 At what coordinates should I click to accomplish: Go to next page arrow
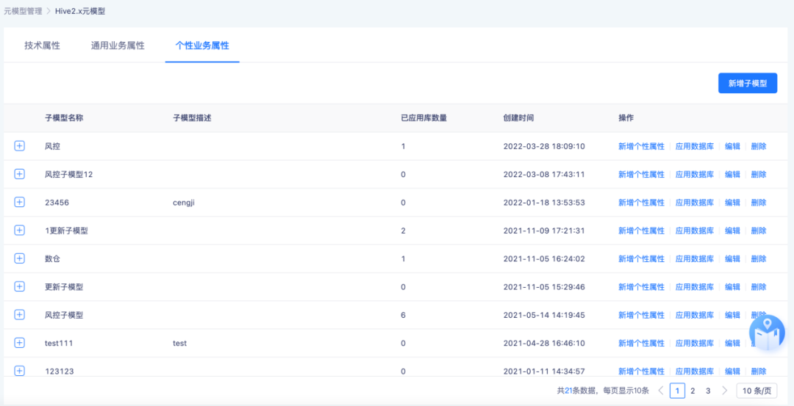tap(724, 391)
